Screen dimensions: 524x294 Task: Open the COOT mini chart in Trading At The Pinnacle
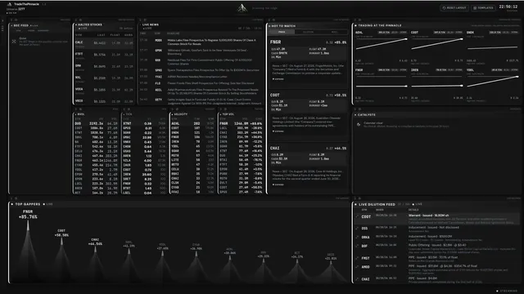436,47
